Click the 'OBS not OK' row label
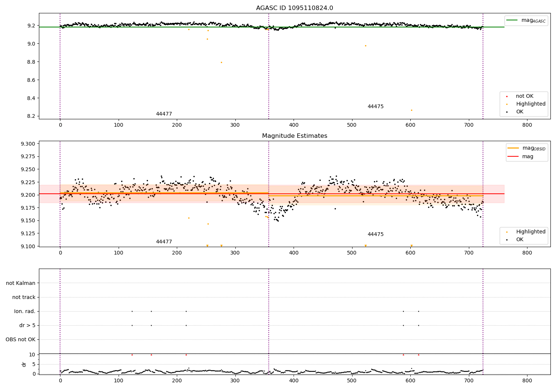The image size is (556, 389). point(20,340)
